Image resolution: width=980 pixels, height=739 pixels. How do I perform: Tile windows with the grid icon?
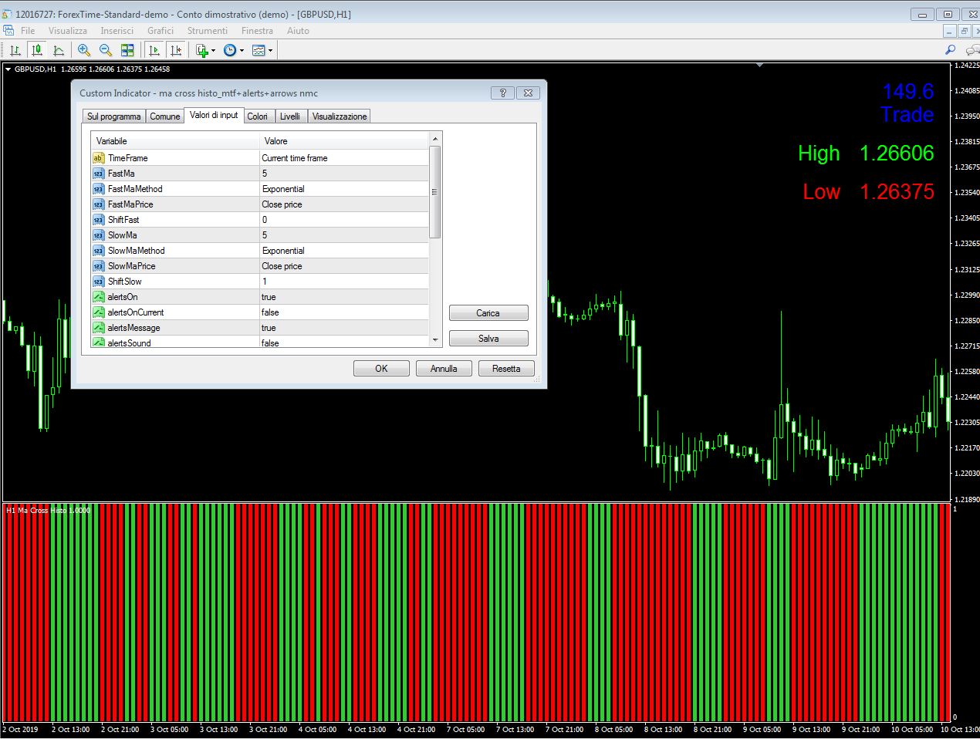[127, 50]
